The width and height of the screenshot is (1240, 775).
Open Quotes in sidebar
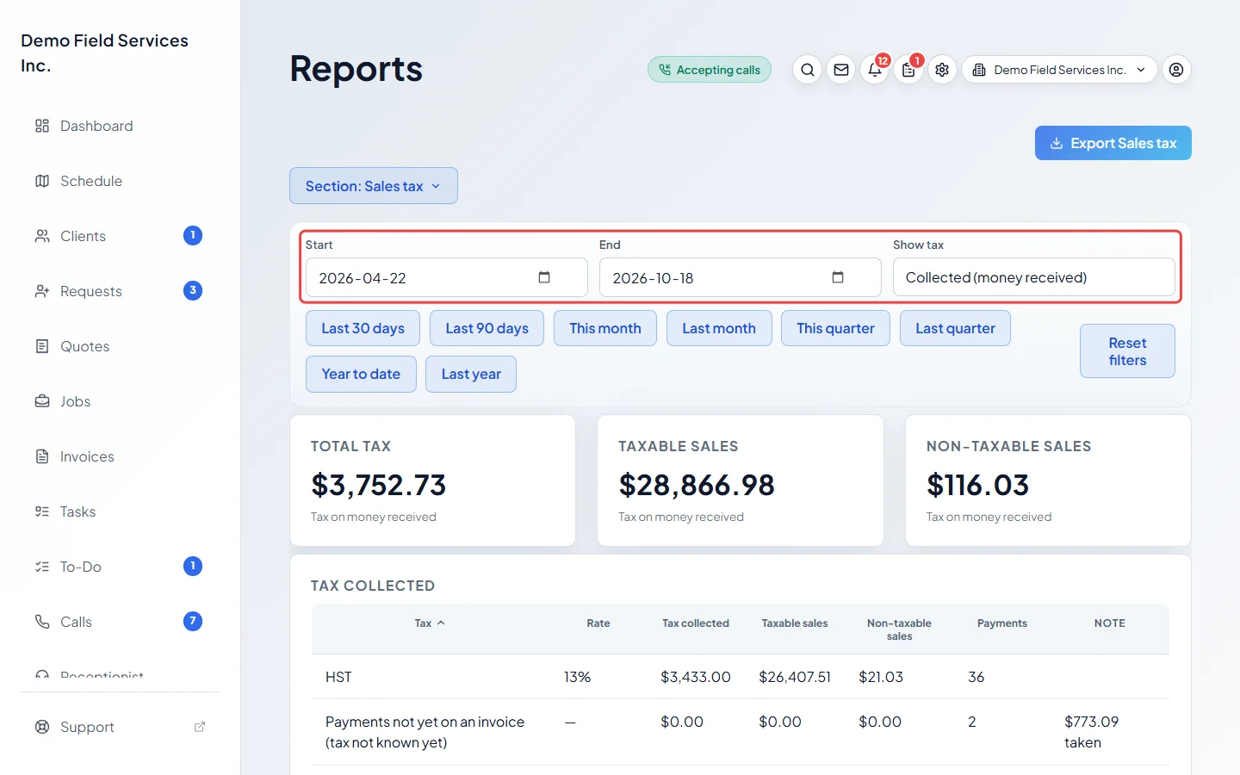tap(120, 346)
